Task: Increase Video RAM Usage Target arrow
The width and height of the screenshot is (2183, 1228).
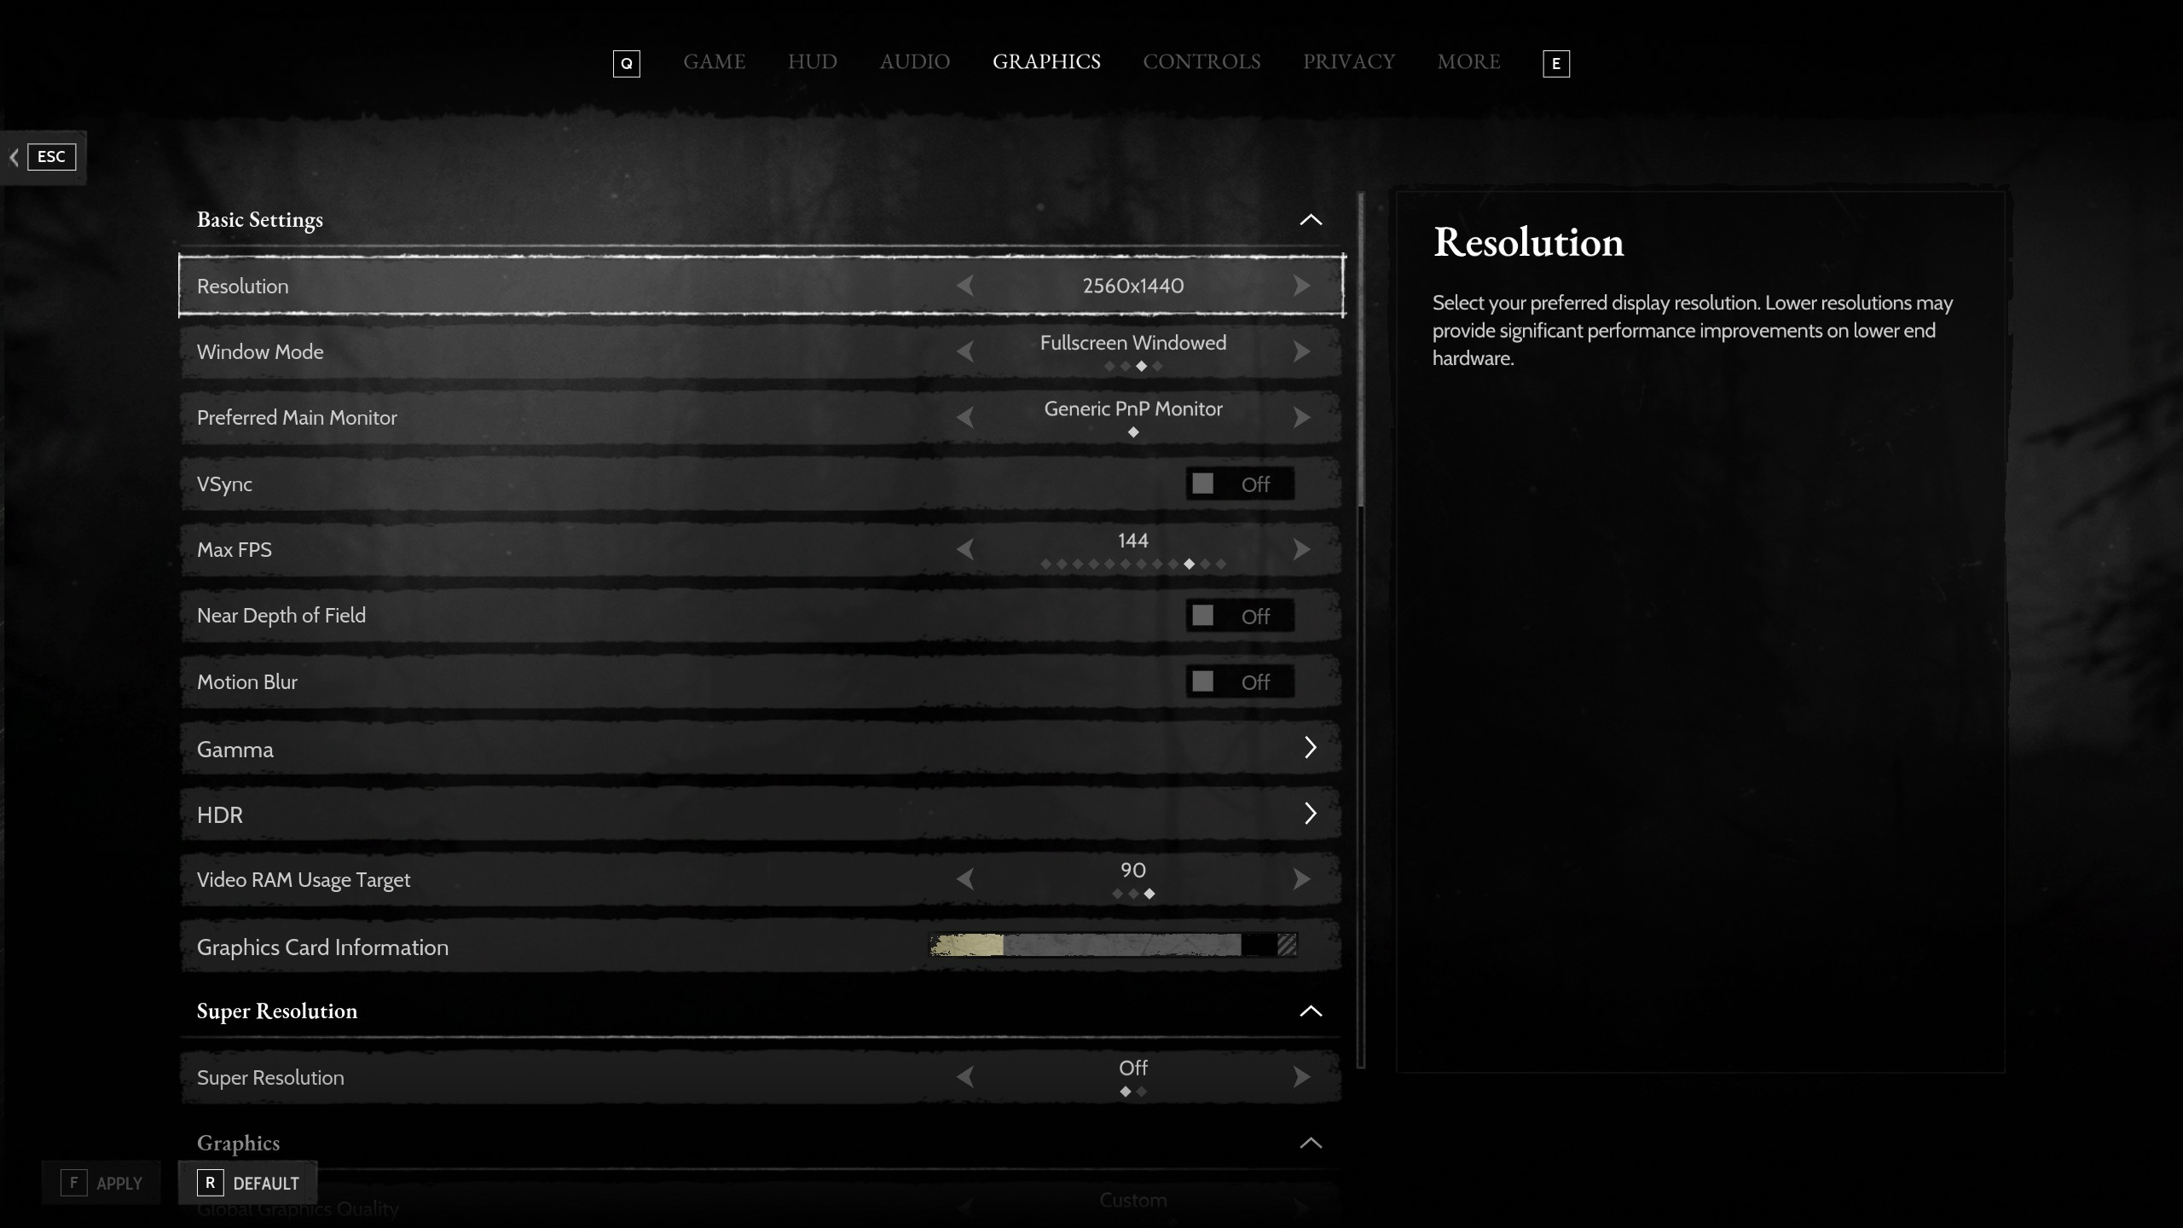Action: tap(1301, 879)
